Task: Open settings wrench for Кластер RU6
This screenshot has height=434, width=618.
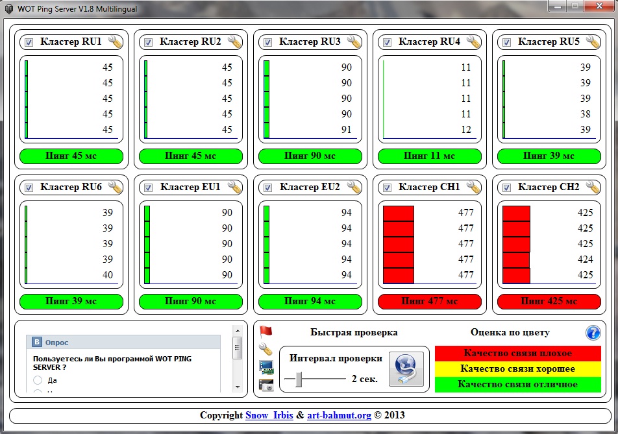Action: pos(115,187)
